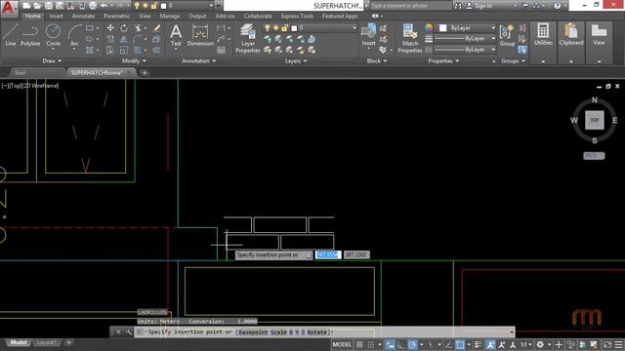Click the Match Properties tool

point(410,38)
